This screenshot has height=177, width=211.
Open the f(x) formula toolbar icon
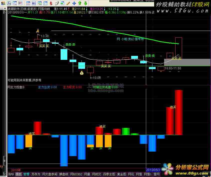click(9, 3)
